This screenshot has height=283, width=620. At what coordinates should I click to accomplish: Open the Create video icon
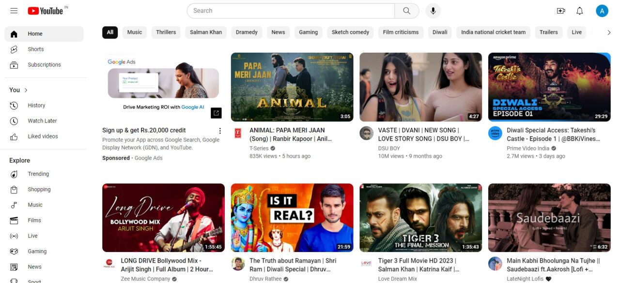click(561, 11)
